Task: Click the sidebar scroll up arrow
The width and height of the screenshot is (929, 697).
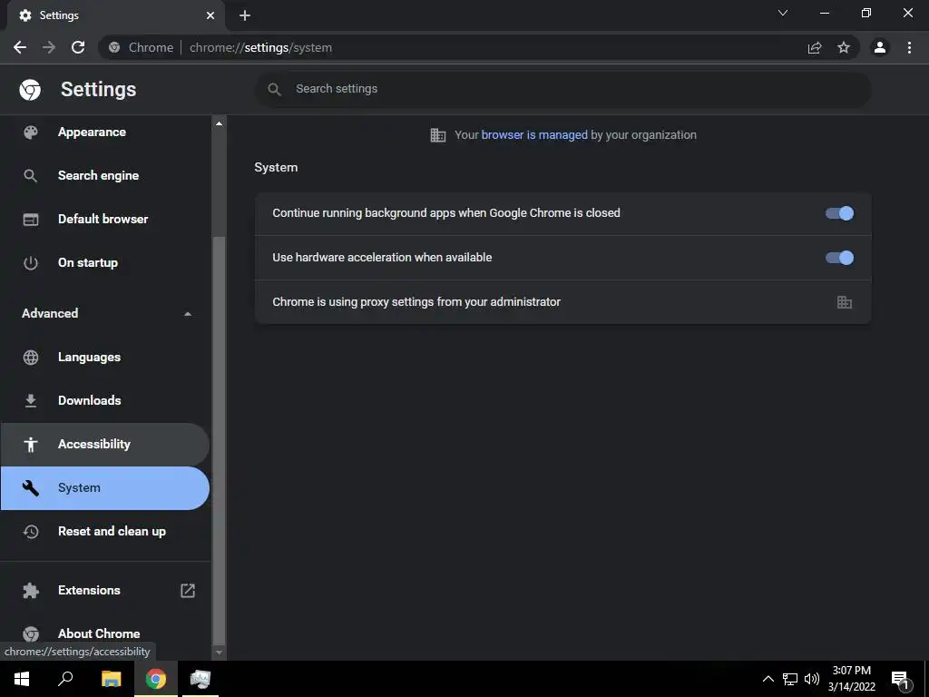Action: pos(219,123)
